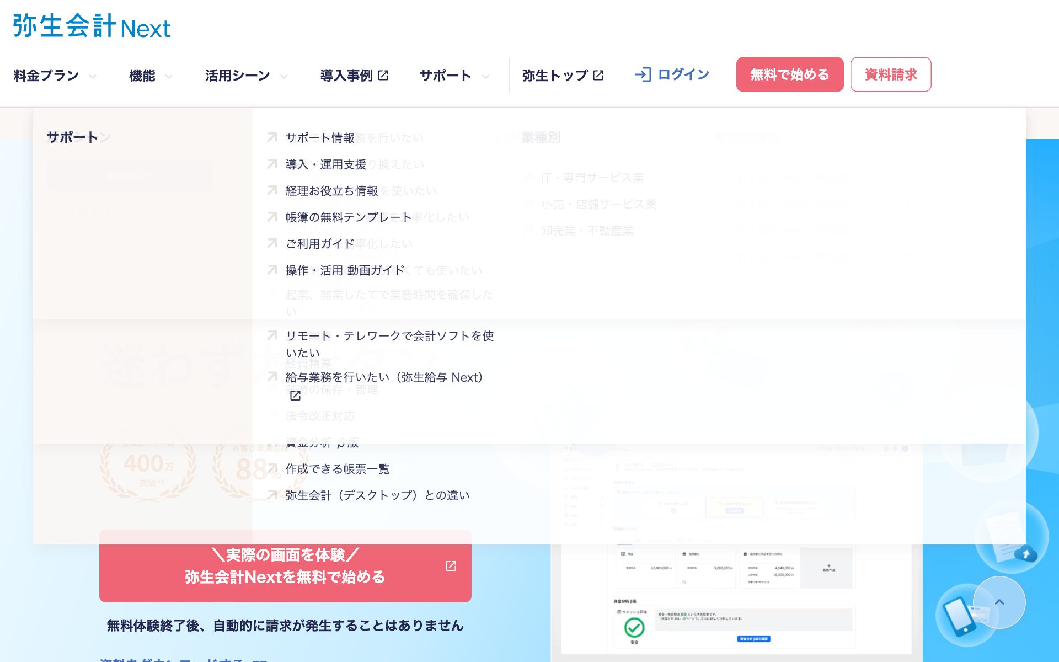The height and width of the screenshot is (662, 1059).
Task: Click the 無料体験終了後 notice text
Action: pos(285,626)
